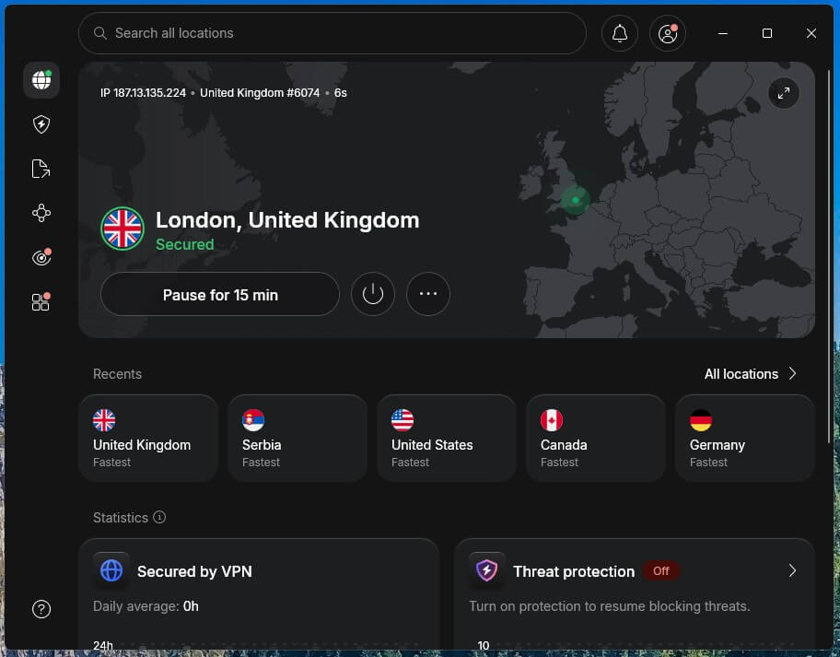Click the IP 187.13.135.224 text
840x657 pixels.
click(143, 93)
